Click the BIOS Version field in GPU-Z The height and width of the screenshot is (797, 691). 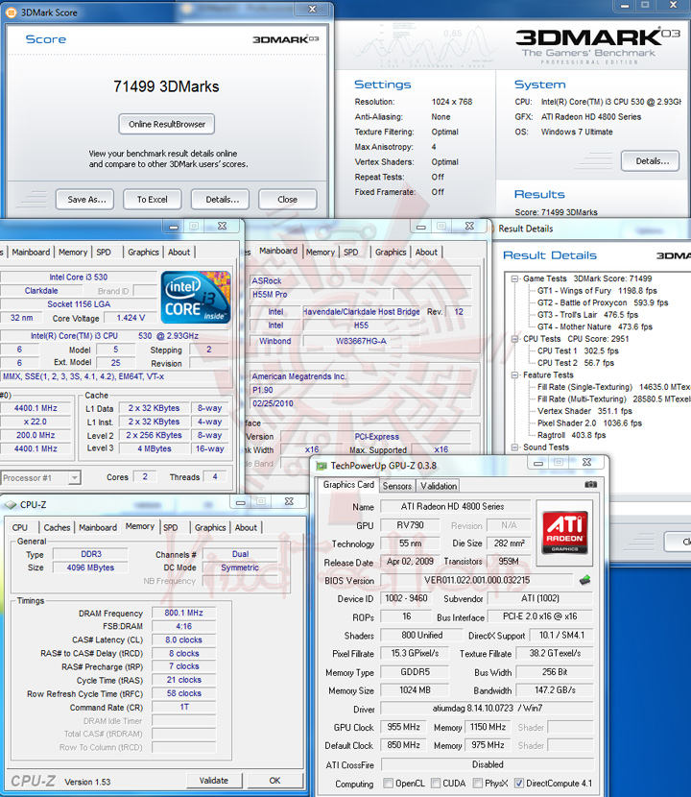(x=477, y=580)
